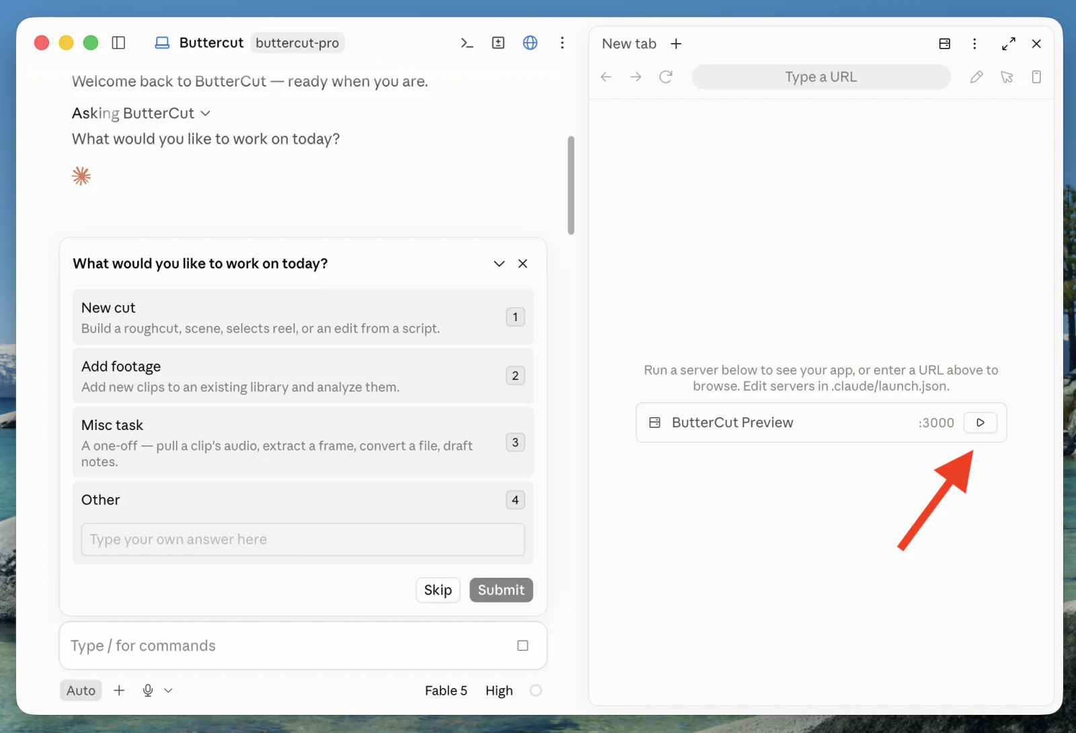Viewport: 1076px width, 733px height.
Task: Expand the Asking ButterCut section
Action: [x=141, y=113]
